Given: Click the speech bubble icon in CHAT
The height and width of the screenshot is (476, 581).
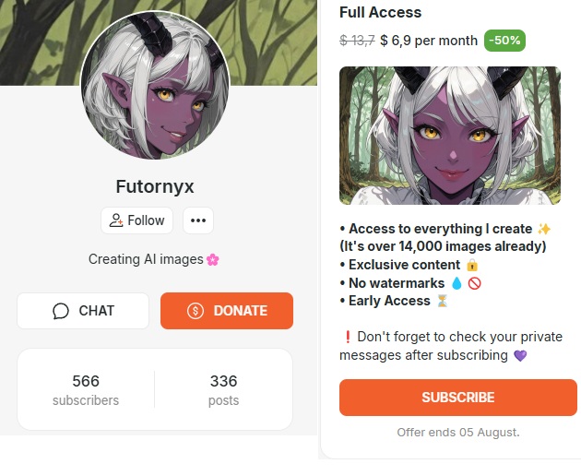Looking at the screenshot, I should [61, 311].
